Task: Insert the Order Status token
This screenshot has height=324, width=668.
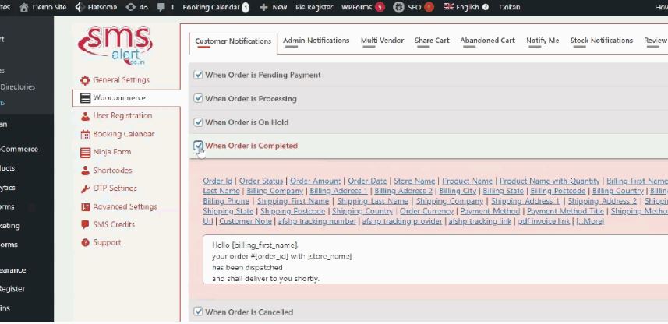Action: click(261, 181)
